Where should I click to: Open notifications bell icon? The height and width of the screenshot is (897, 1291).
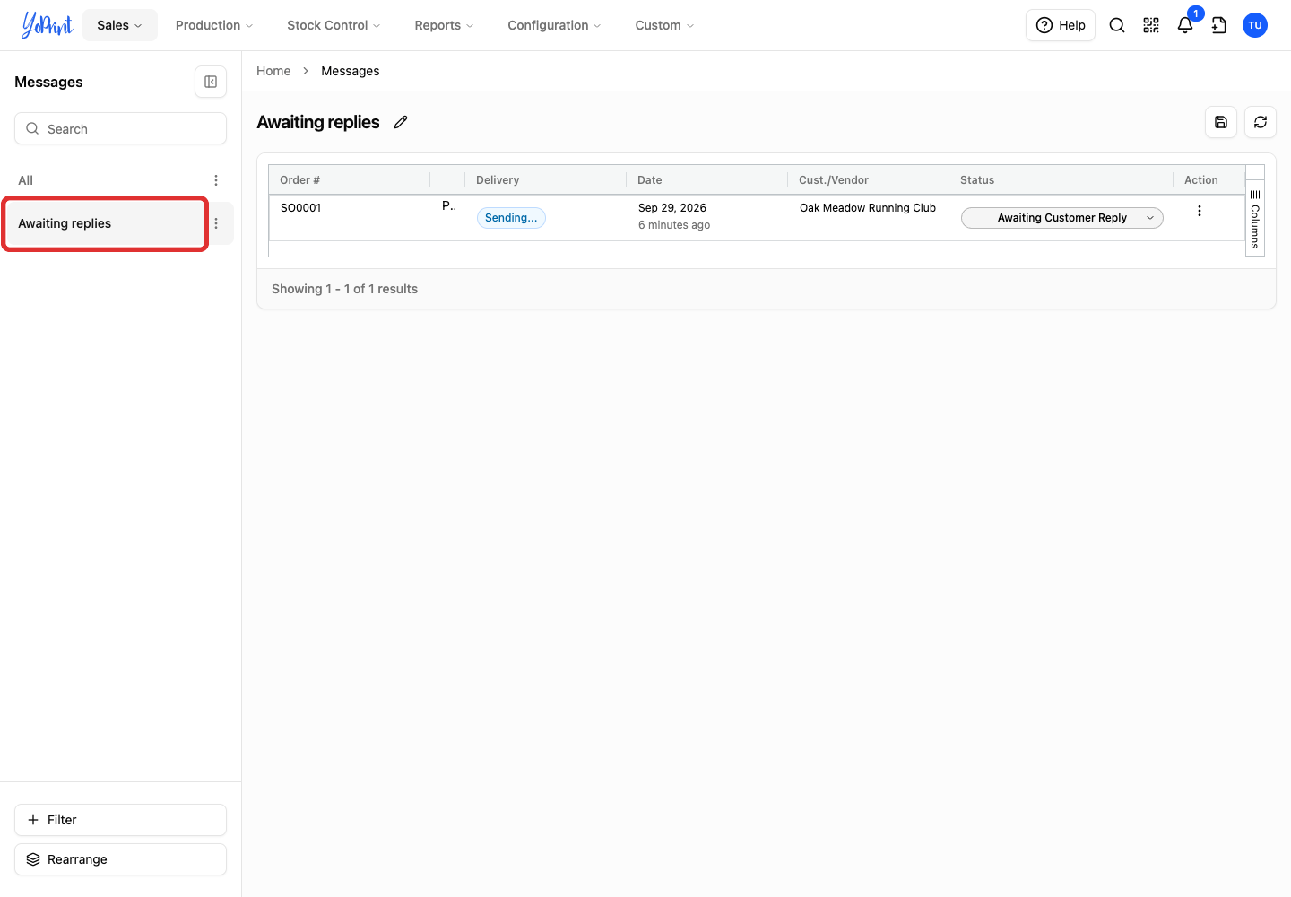click(x=1185, y=25)
